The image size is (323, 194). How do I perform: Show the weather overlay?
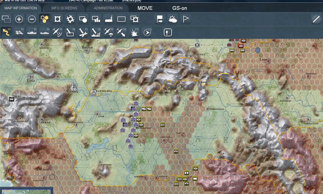[173, 19]
